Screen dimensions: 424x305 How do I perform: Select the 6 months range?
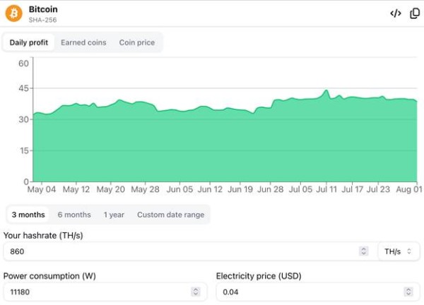pyautogui.click(x=74, y=215)
